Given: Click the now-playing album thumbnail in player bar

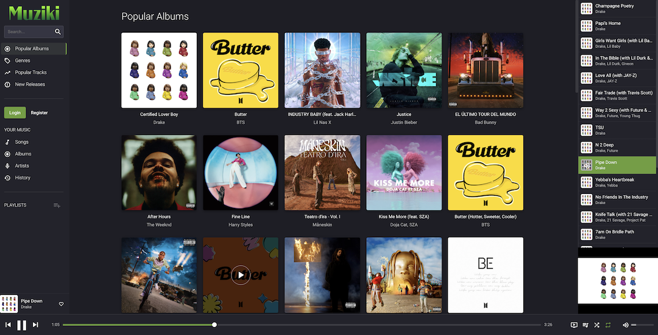Looking at the screenshot, I should click(9, 304).
